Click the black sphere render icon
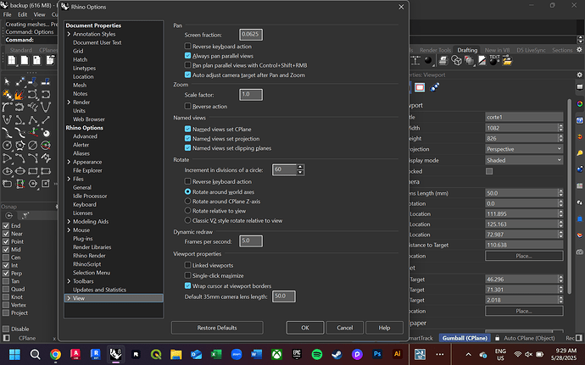The width and height of the screenshot is (585, 365). (428, 60)
